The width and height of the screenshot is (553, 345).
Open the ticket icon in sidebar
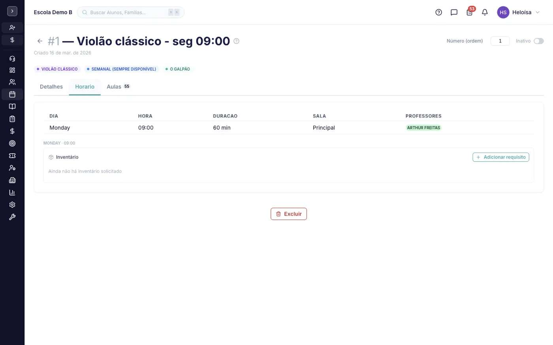tap(12, 156)
